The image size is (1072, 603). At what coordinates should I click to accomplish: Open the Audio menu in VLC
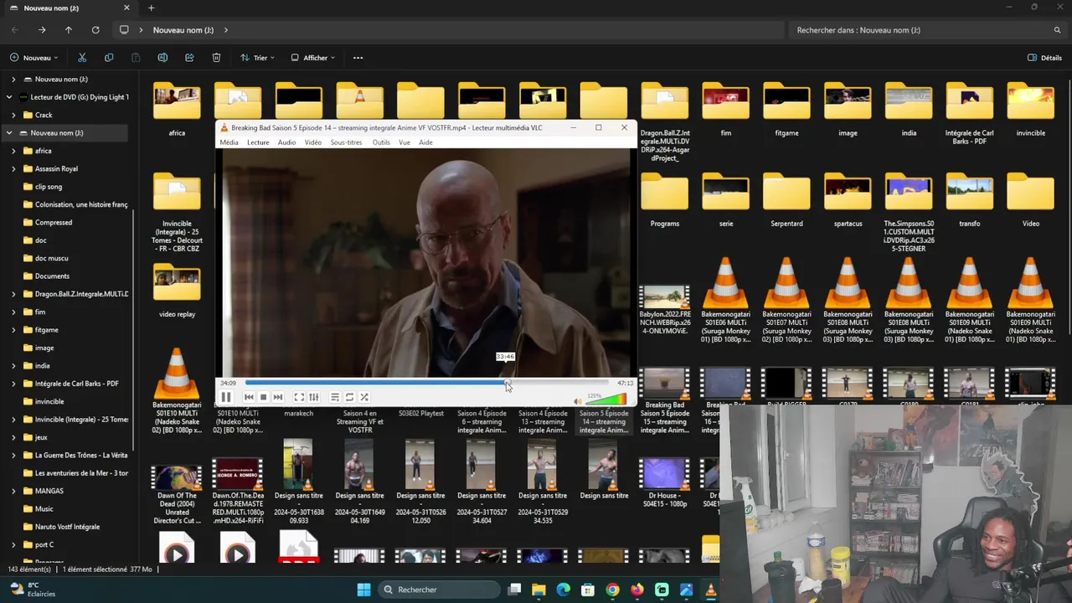coord(286,142)
